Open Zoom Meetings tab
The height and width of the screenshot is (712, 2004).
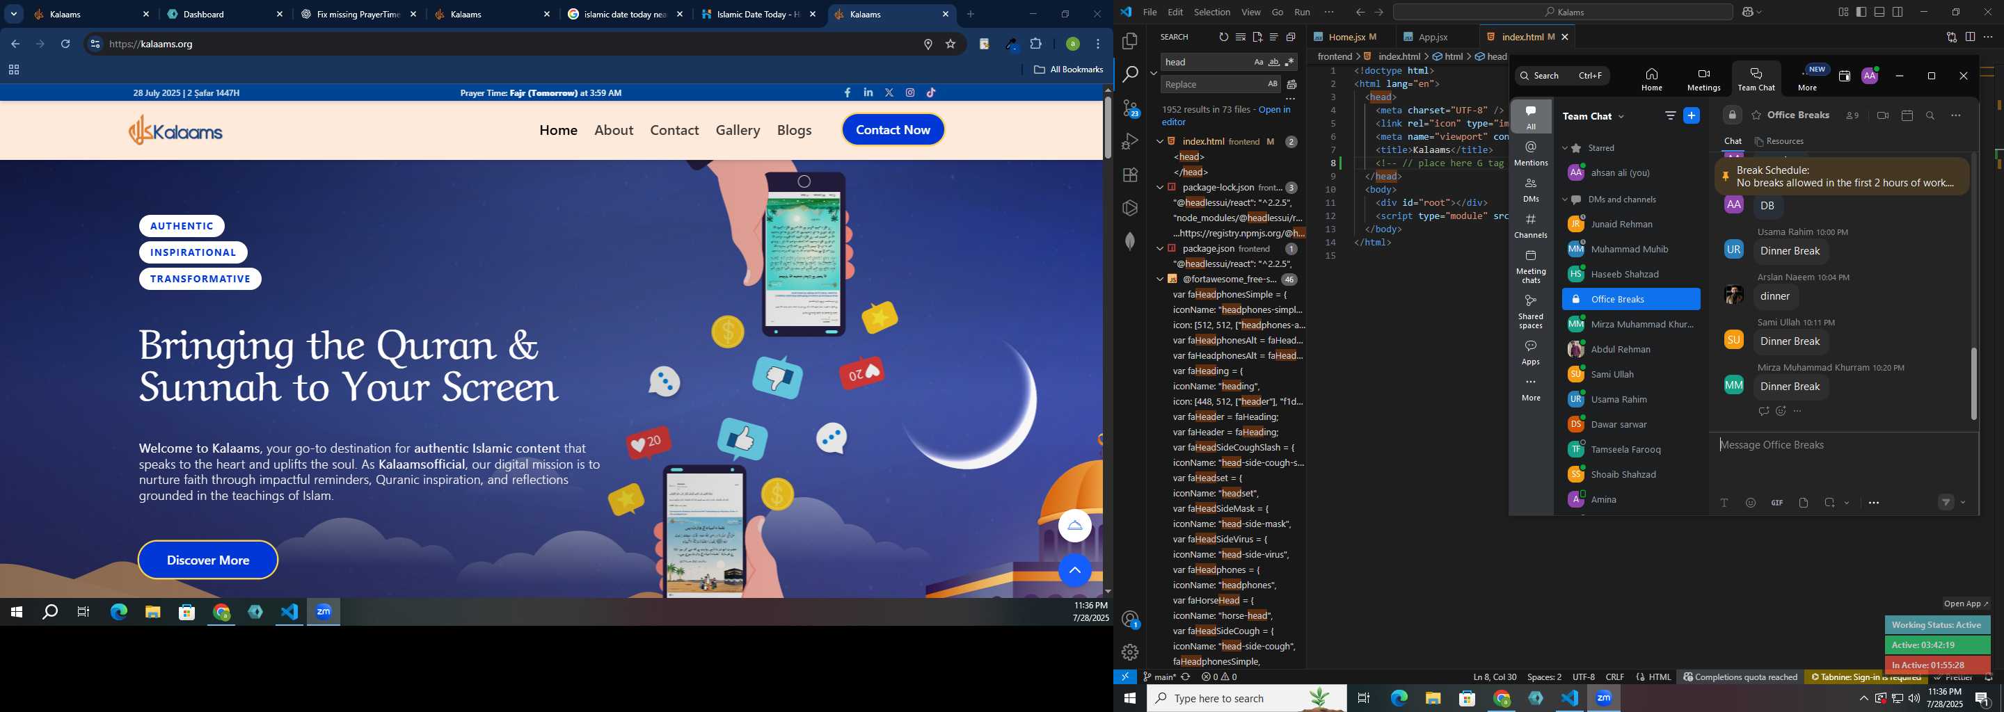click(1703, 79)
